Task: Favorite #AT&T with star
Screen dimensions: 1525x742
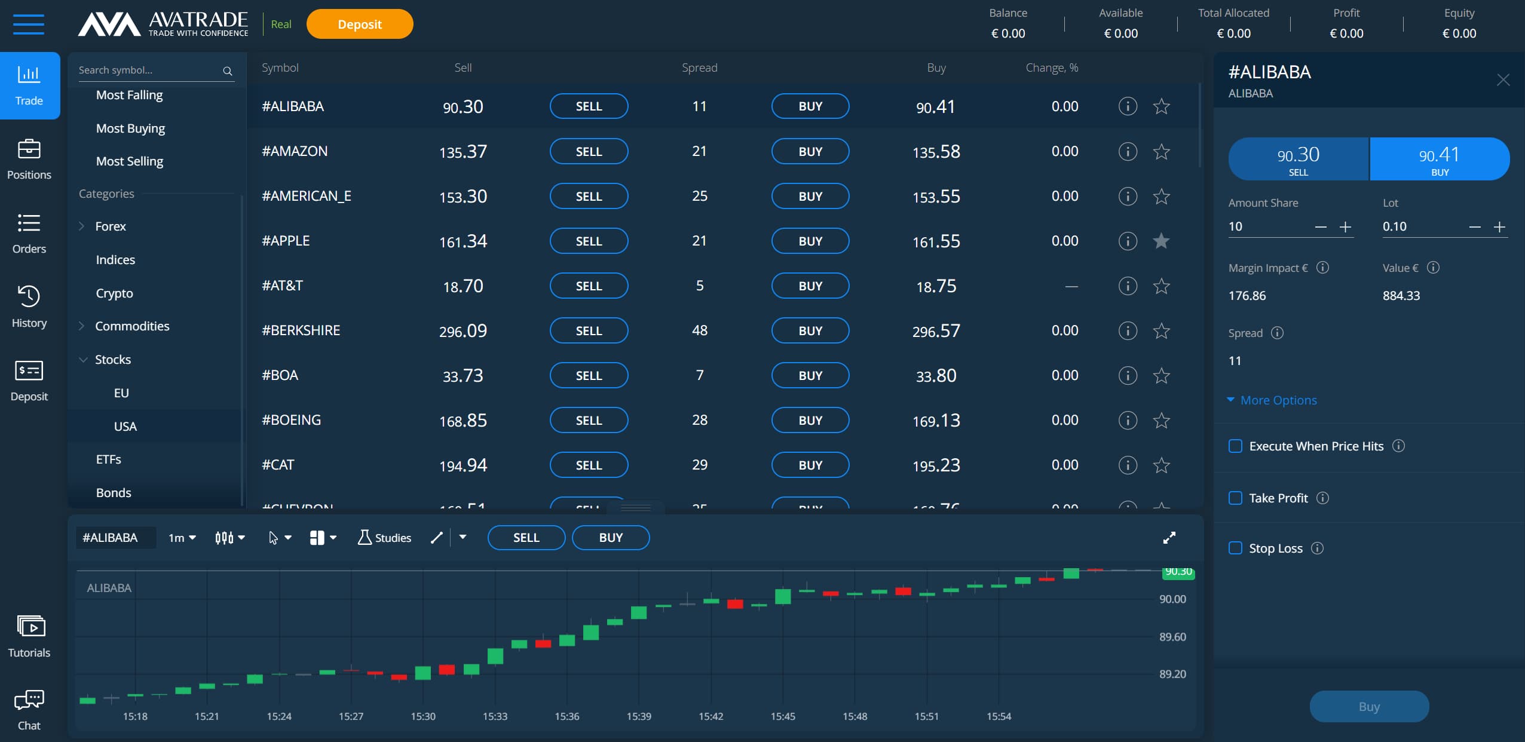Action: [1161, 286]
